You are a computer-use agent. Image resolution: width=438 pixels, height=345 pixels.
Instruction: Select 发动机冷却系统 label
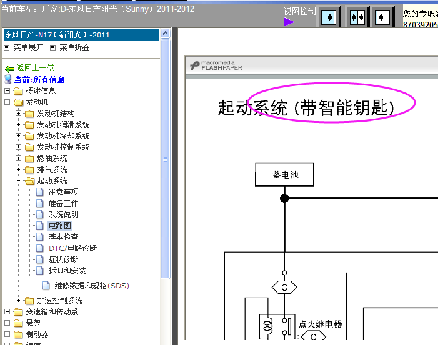63,136
